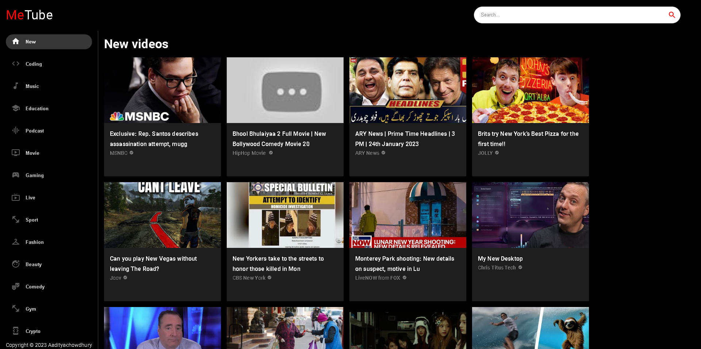Image resolution: width=701 pixels, height=349 pixels.
Task: Open the Special Bulletin video thumbnail
Action: coord(285,215)
